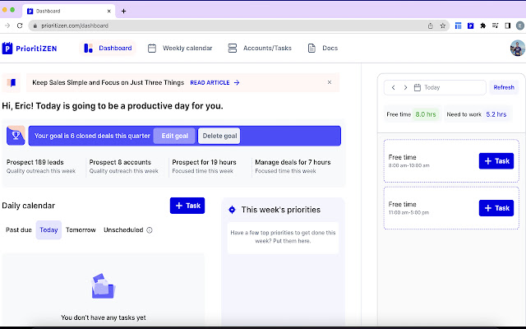Open the Dashboard tab
Image resolution: width=526 pixels, height=329 pixels.
point(108,48)
